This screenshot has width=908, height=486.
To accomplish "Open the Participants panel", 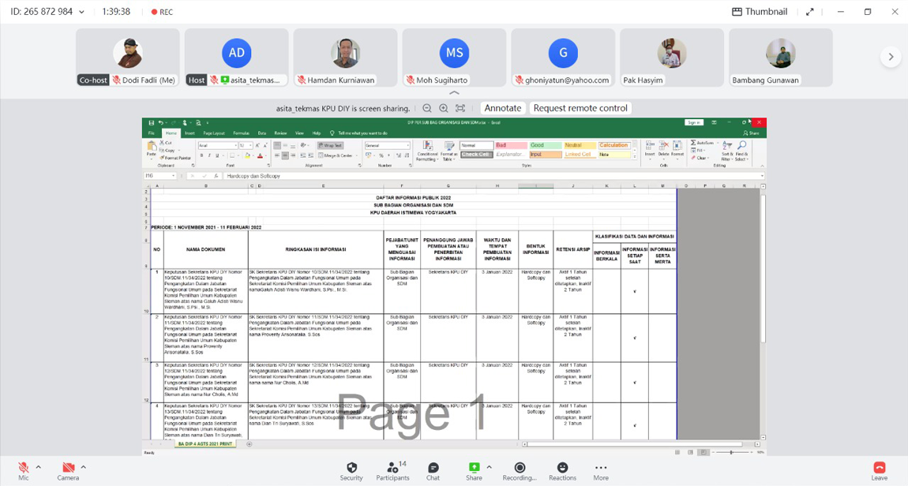I will (x=392, y=468).
